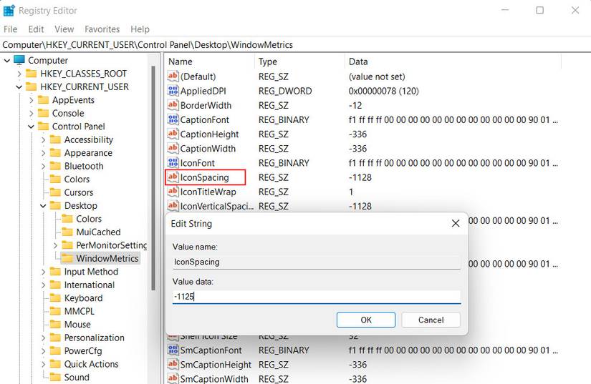This screenshot has width=591, height=384.
Task: Expand the International key
Action: [x=44, y=285]
